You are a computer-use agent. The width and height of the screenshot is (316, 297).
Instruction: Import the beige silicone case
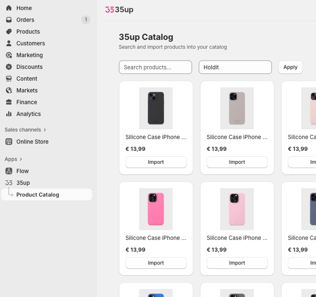(x=237, y=162)
